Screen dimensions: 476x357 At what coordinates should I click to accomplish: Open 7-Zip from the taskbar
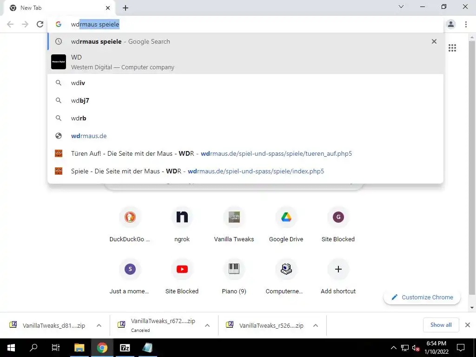point(125,348)
